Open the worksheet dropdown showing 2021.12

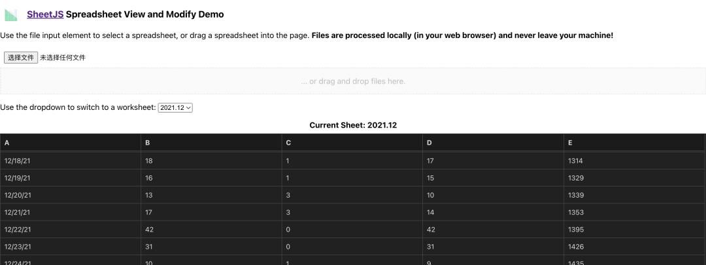coord(175,107)
